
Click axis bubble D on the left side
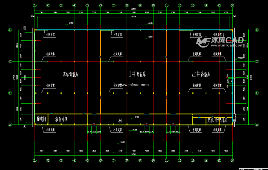tap(10, 30)
